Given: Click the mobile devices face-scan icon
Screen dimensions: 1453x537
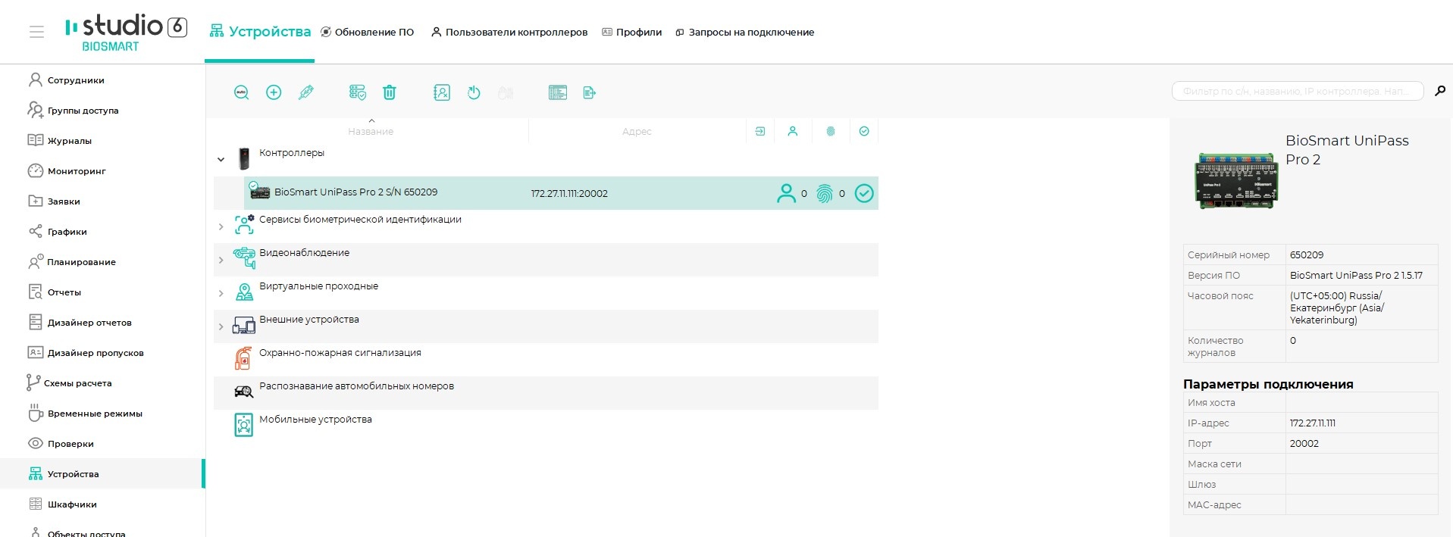Looking at the screenshot, I should coord(243,425).
